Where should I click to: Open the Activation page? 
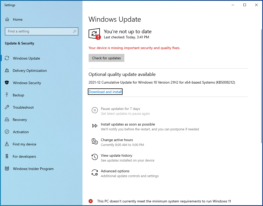click(42, 132)
